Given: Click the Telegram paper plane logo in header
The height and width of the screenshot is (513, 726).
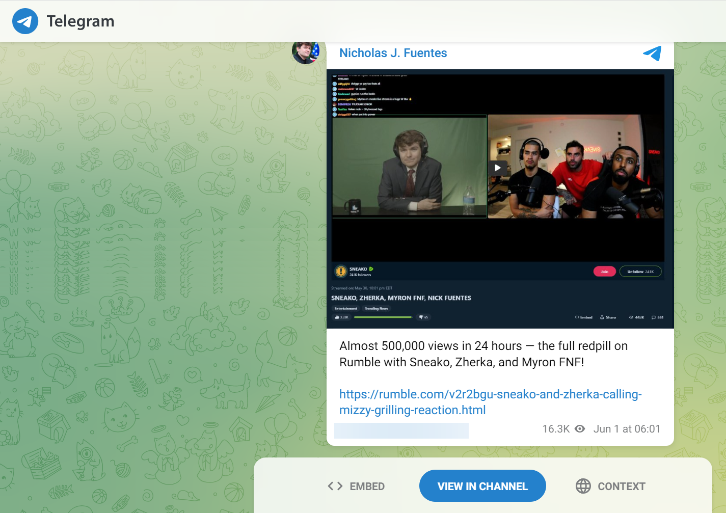Looking at the screenshot, I should (25, 21).
